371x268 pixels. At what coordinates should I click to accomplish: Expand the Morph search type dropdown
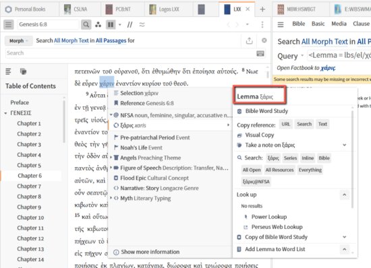(x=18, y=40)
